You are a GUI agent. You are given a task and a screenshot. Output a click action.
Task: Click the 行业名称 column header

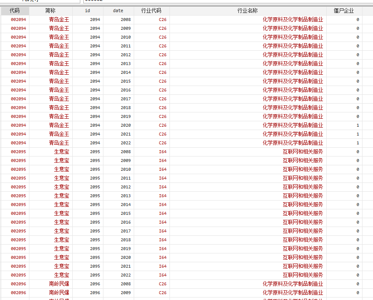pos(248,11)
